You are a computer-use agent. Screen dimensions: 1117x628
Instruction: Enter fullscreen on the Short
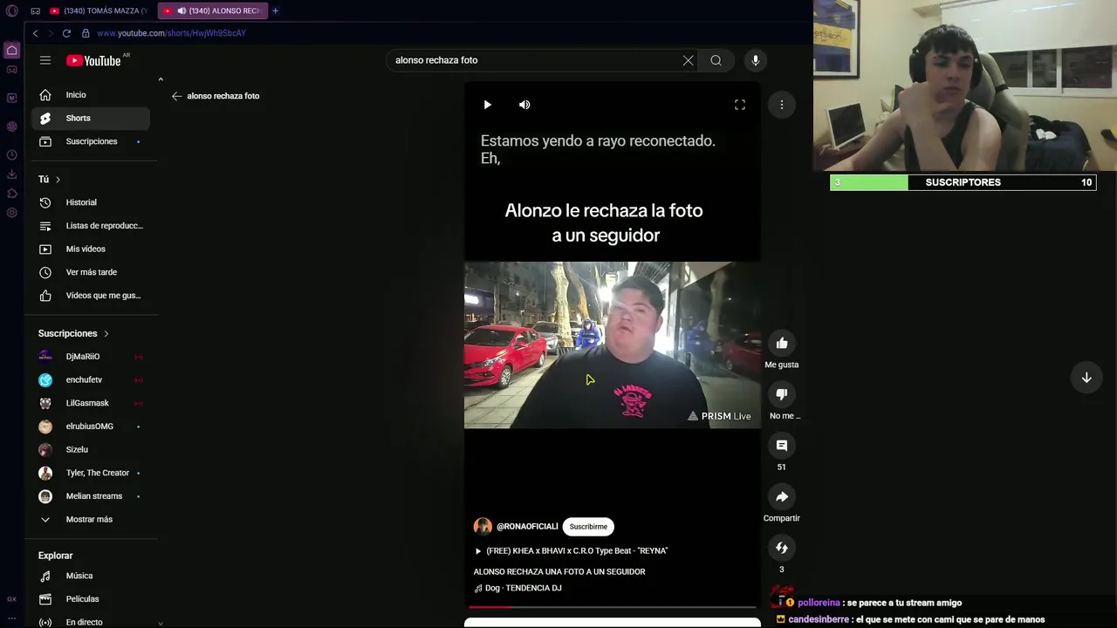(740, 105)
